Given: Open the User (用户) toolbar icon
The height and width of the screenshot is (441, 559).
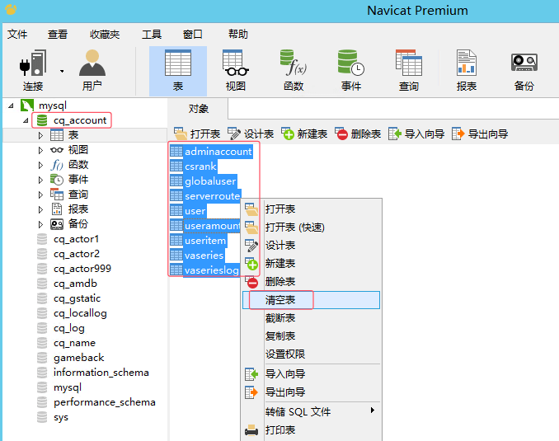Looking at the screenshot, I should (92, 71).
